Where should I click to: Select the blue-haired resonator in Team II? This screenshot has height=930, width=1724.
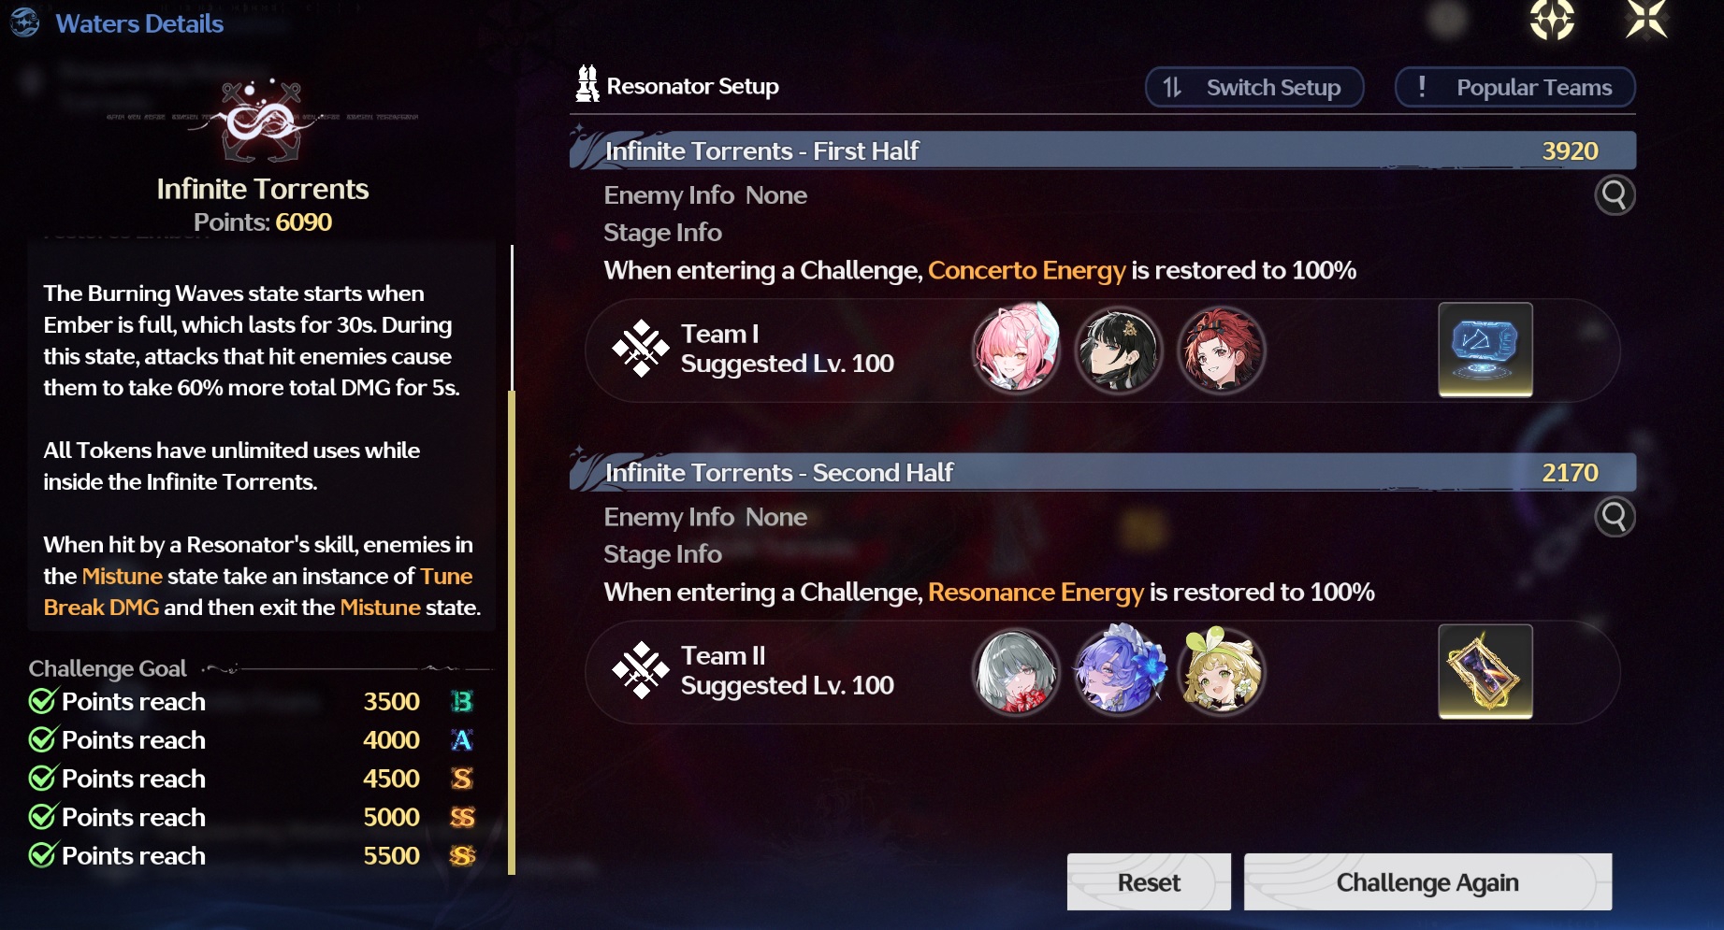pyautogui.click(x=1119, y=670)
